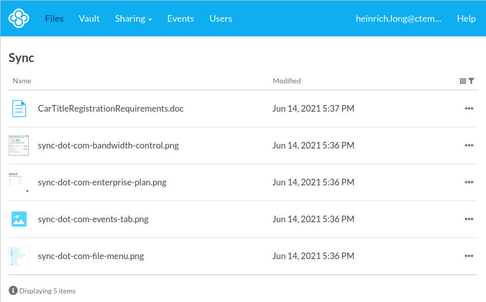Open sync-dot-com-bandwidth-control.png
The height and width of the screenshot is (302, 486).
[x=108, y=145]
